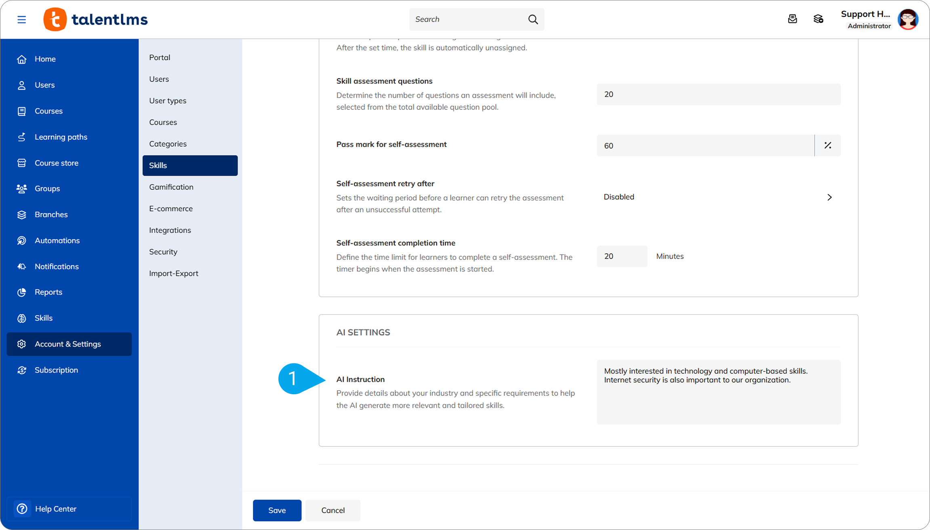This screenshot has height=530, width=930.
Task: Select Security in settings menu
Action: tap(163, 252)
